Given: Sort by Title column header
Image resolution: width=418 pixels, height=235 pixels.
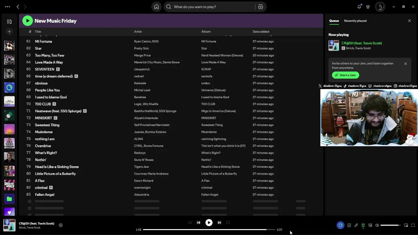Looking at the screenshot, I should pos(38,32).
